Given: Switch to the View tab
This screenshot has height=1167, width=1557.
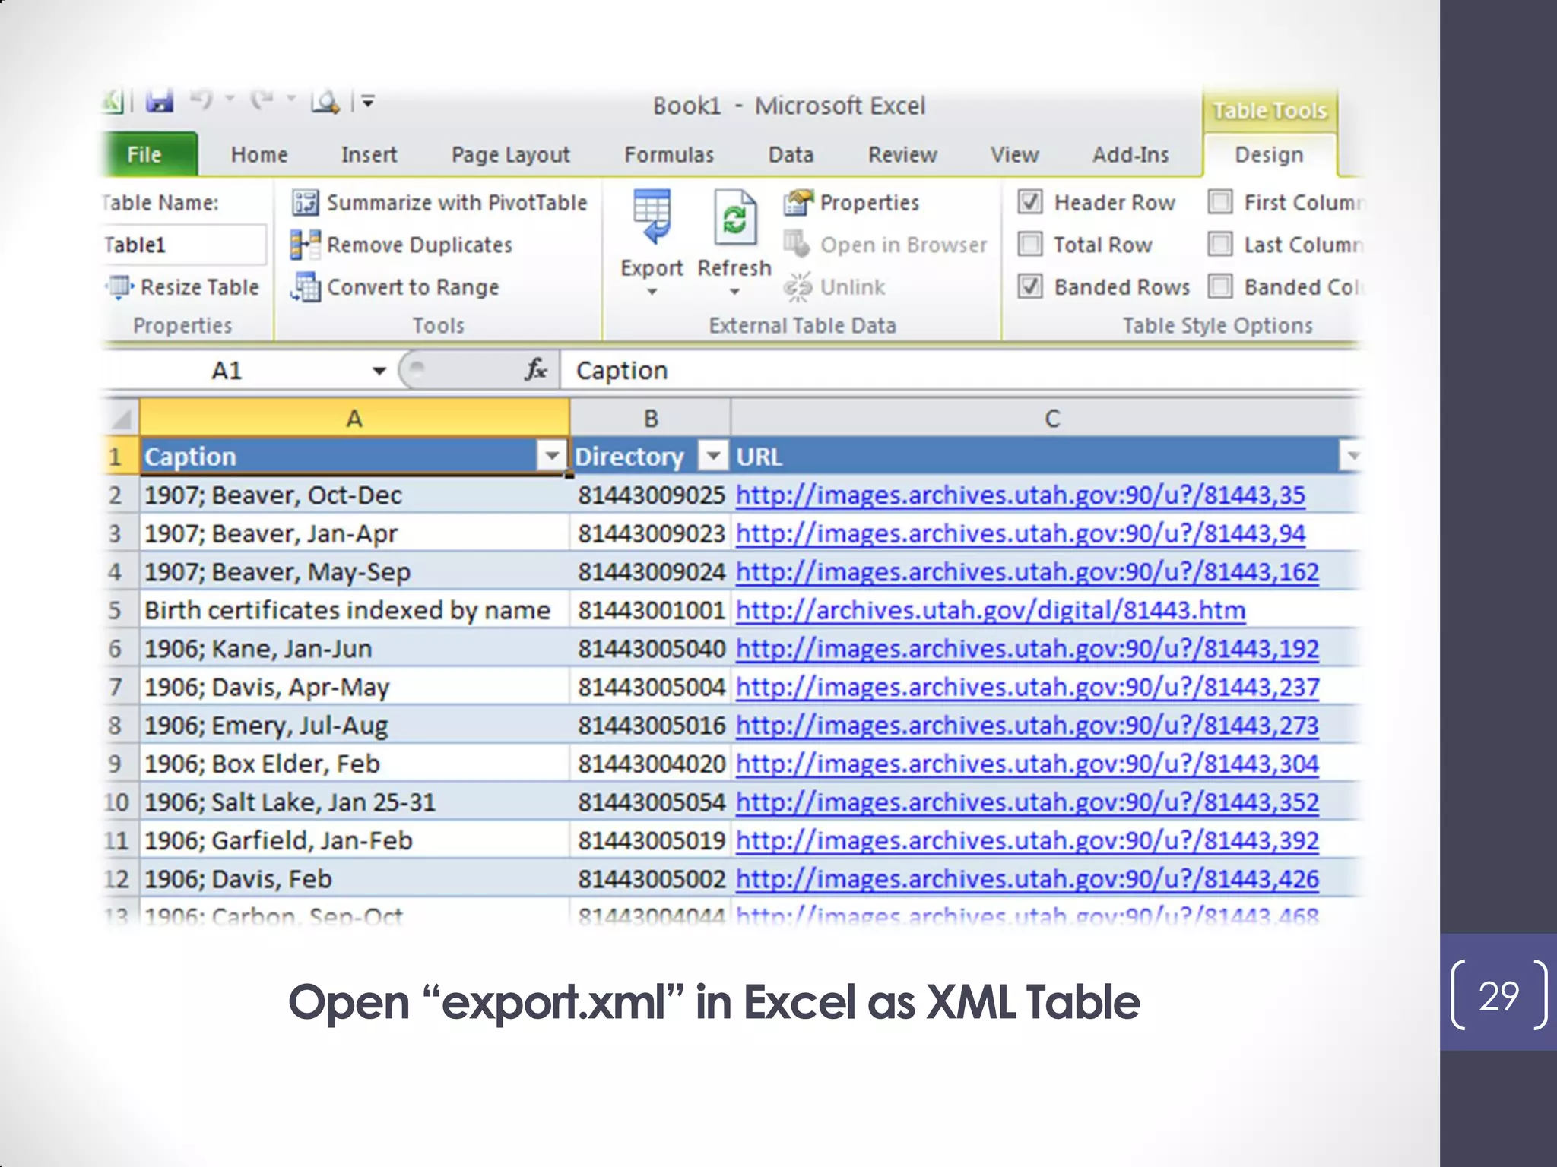Looking at the screenshot, I should (1014, 155).
